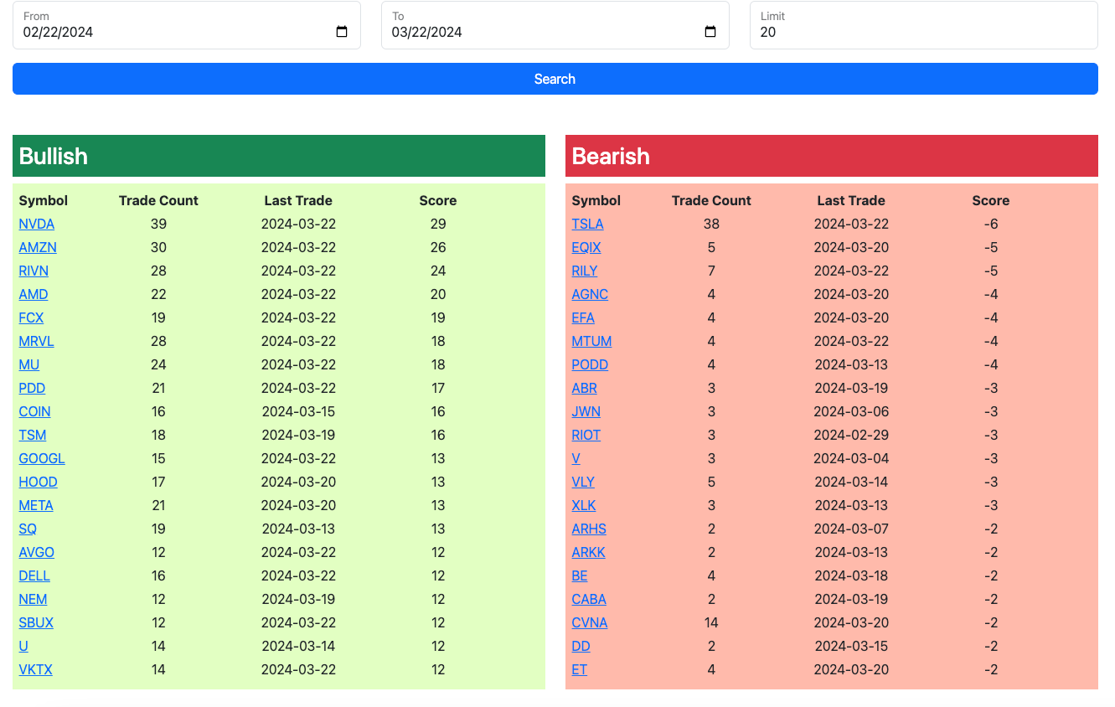Screen dimensions: 1115x707
Task: Click AMZN's trade count 30
Action: pos(158,247)
